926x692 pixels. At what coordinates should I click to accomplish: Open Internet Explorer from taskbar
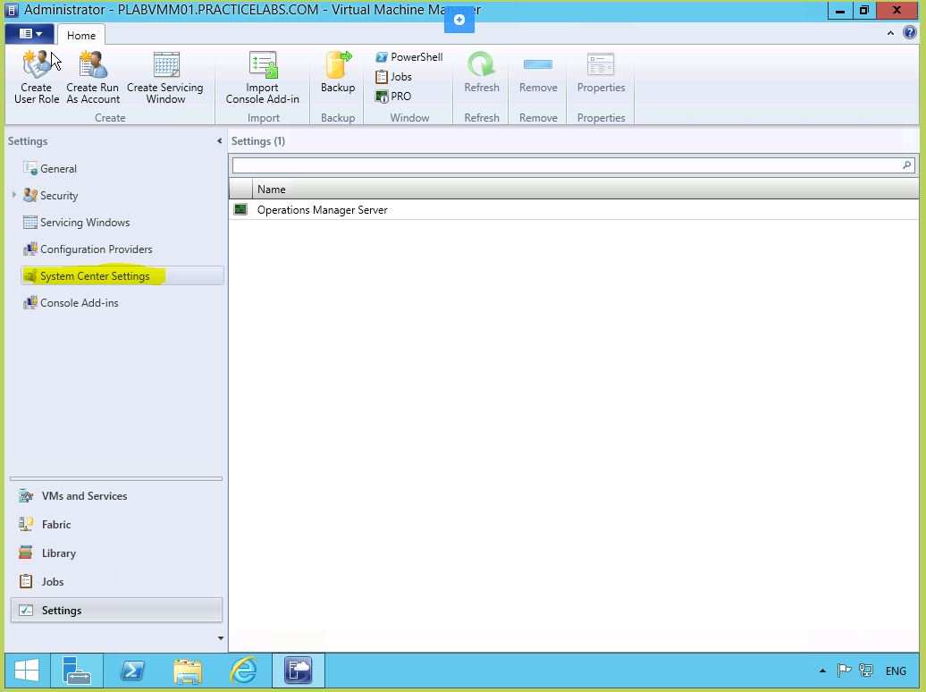coord(243,671)
